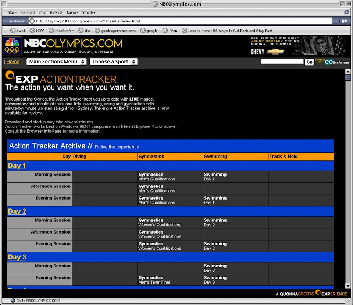Viewport: 353px width, 305px height.
Task: Click the Day 2 heading link
Action: tap(17, 211)
